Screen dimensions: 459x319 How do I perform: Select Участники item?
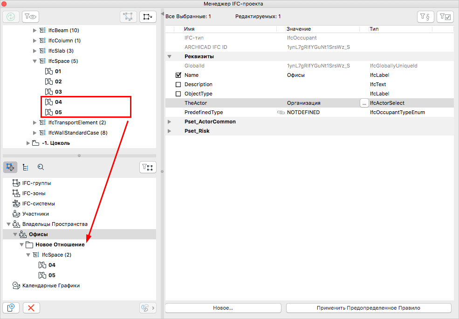(35, 214)
